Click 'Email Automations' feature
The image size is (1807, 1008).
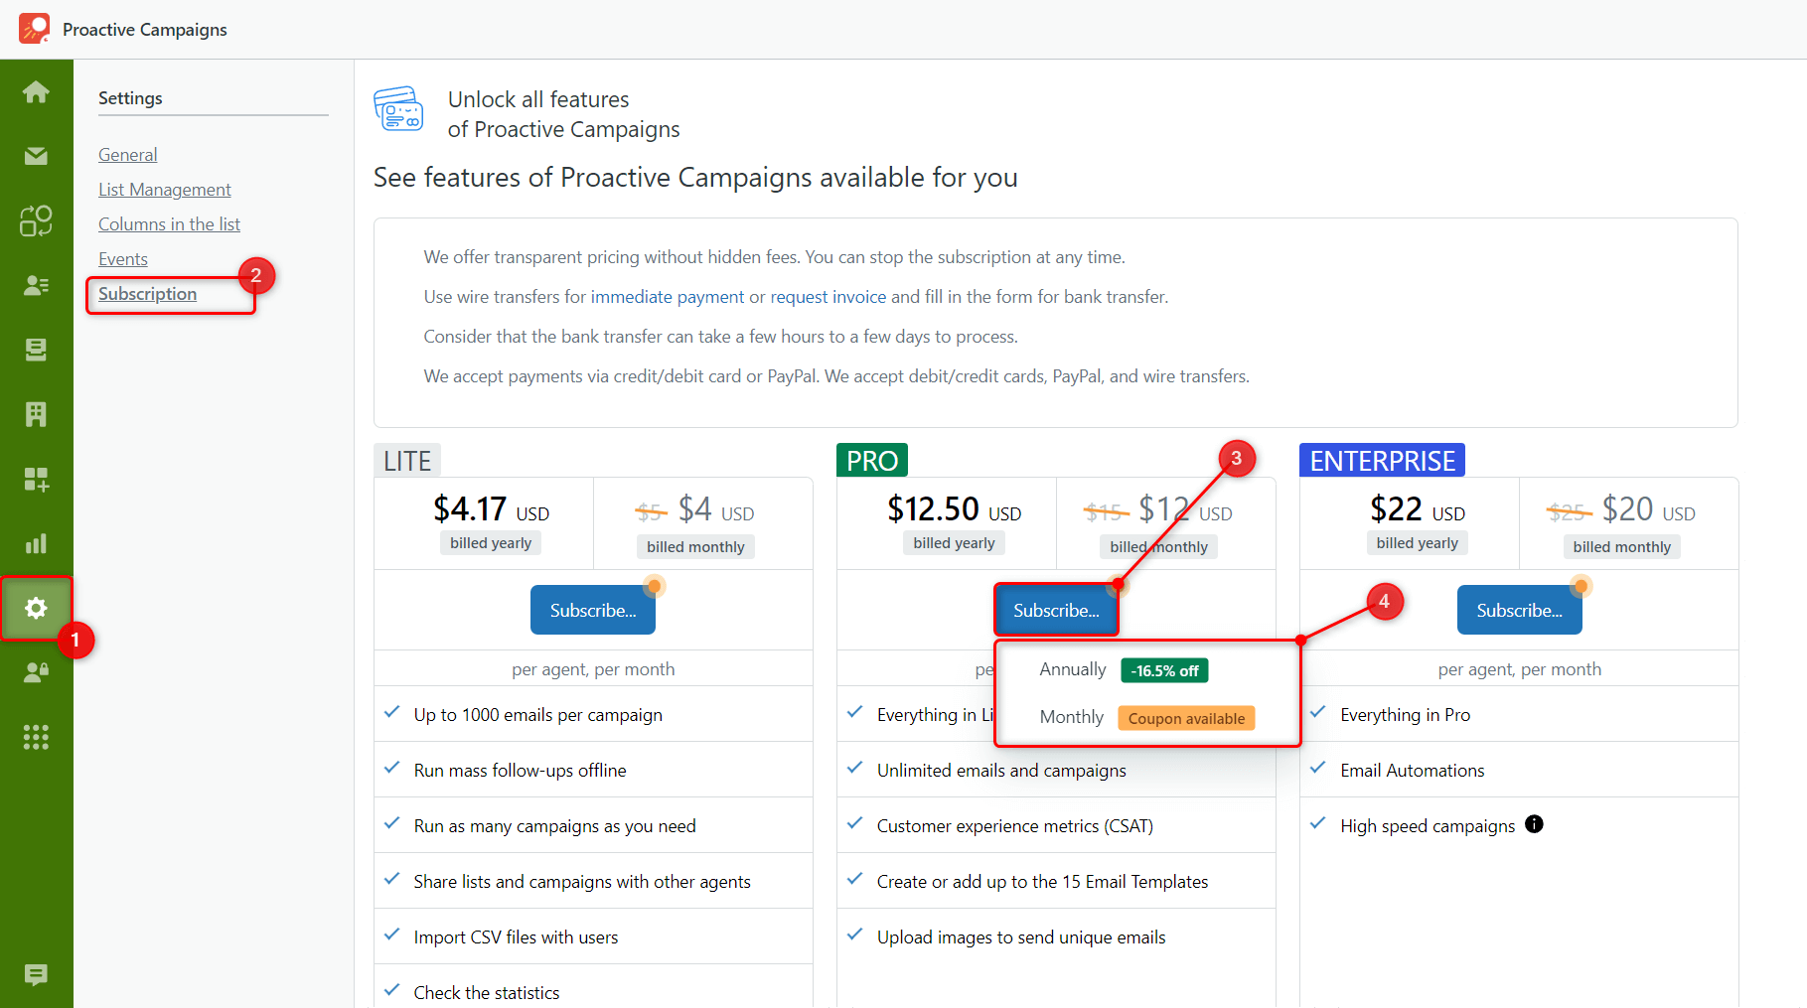coord(1412,771)
